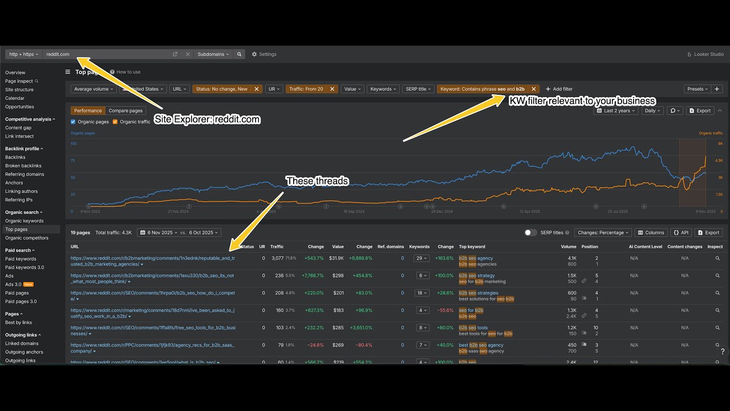Inspect the free_seo_tools_for_b2b_businesses row

point(717,328)
